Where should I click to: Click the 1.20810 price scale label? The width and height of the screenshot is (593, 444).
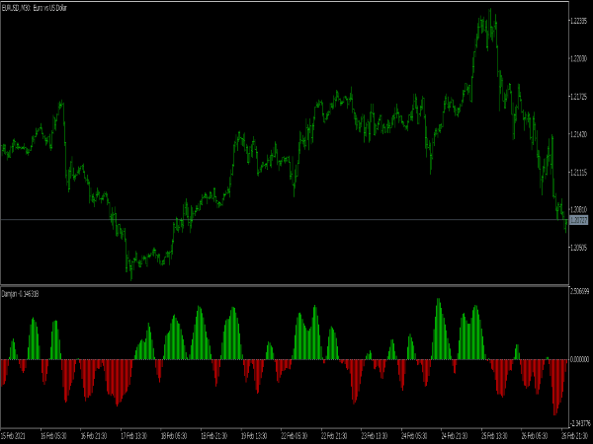coord(578,209)
